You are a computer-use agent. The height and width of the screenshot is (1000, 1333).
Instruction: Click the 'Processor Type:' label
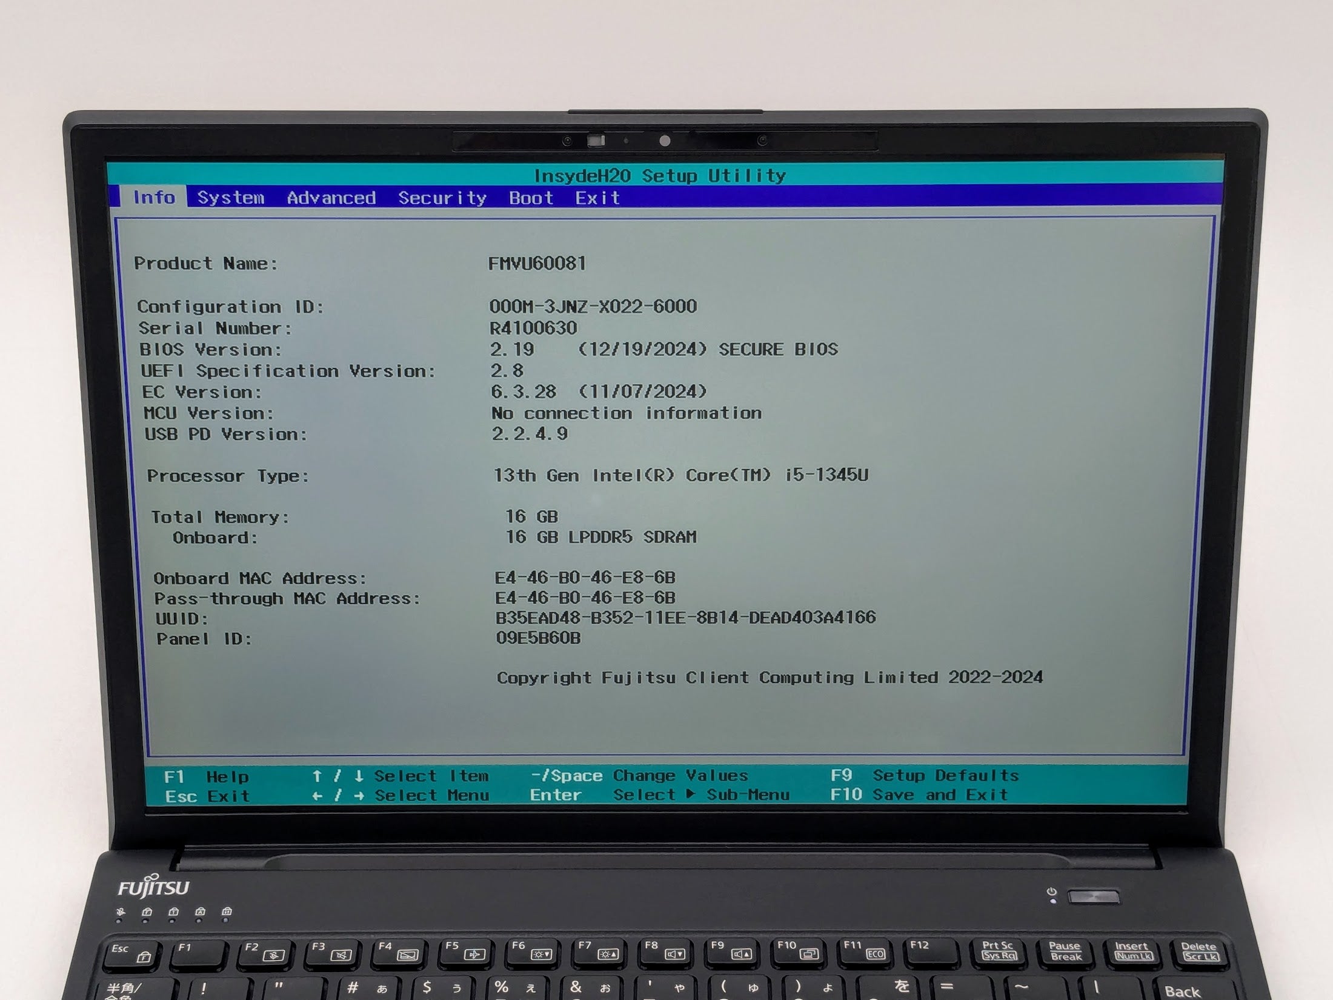pos(228,476)
